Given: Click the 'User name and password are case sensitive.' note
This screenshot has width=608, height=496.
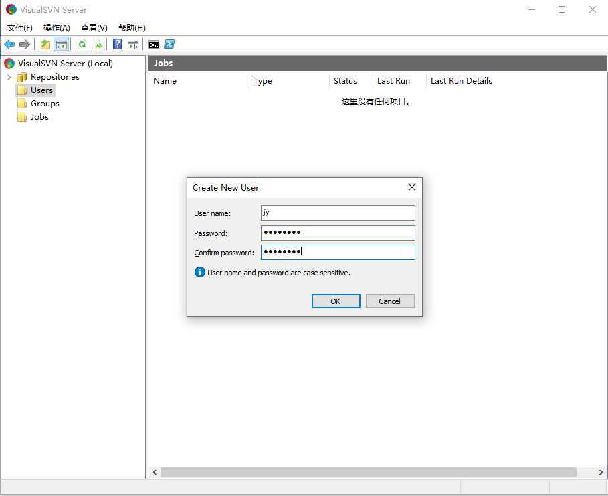Looking at the screenshot, I should [279, 273].
